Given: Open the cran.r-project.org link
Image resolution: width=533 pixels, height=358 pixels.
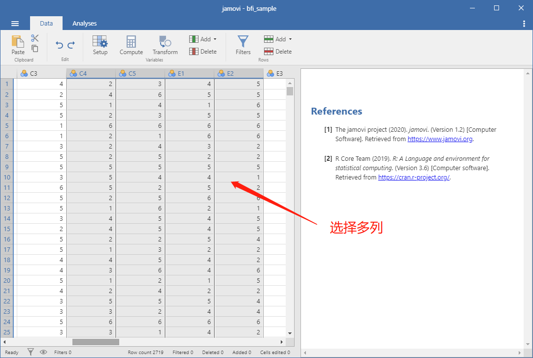Looking at the screenshot, I should click(x=414, y=177).
